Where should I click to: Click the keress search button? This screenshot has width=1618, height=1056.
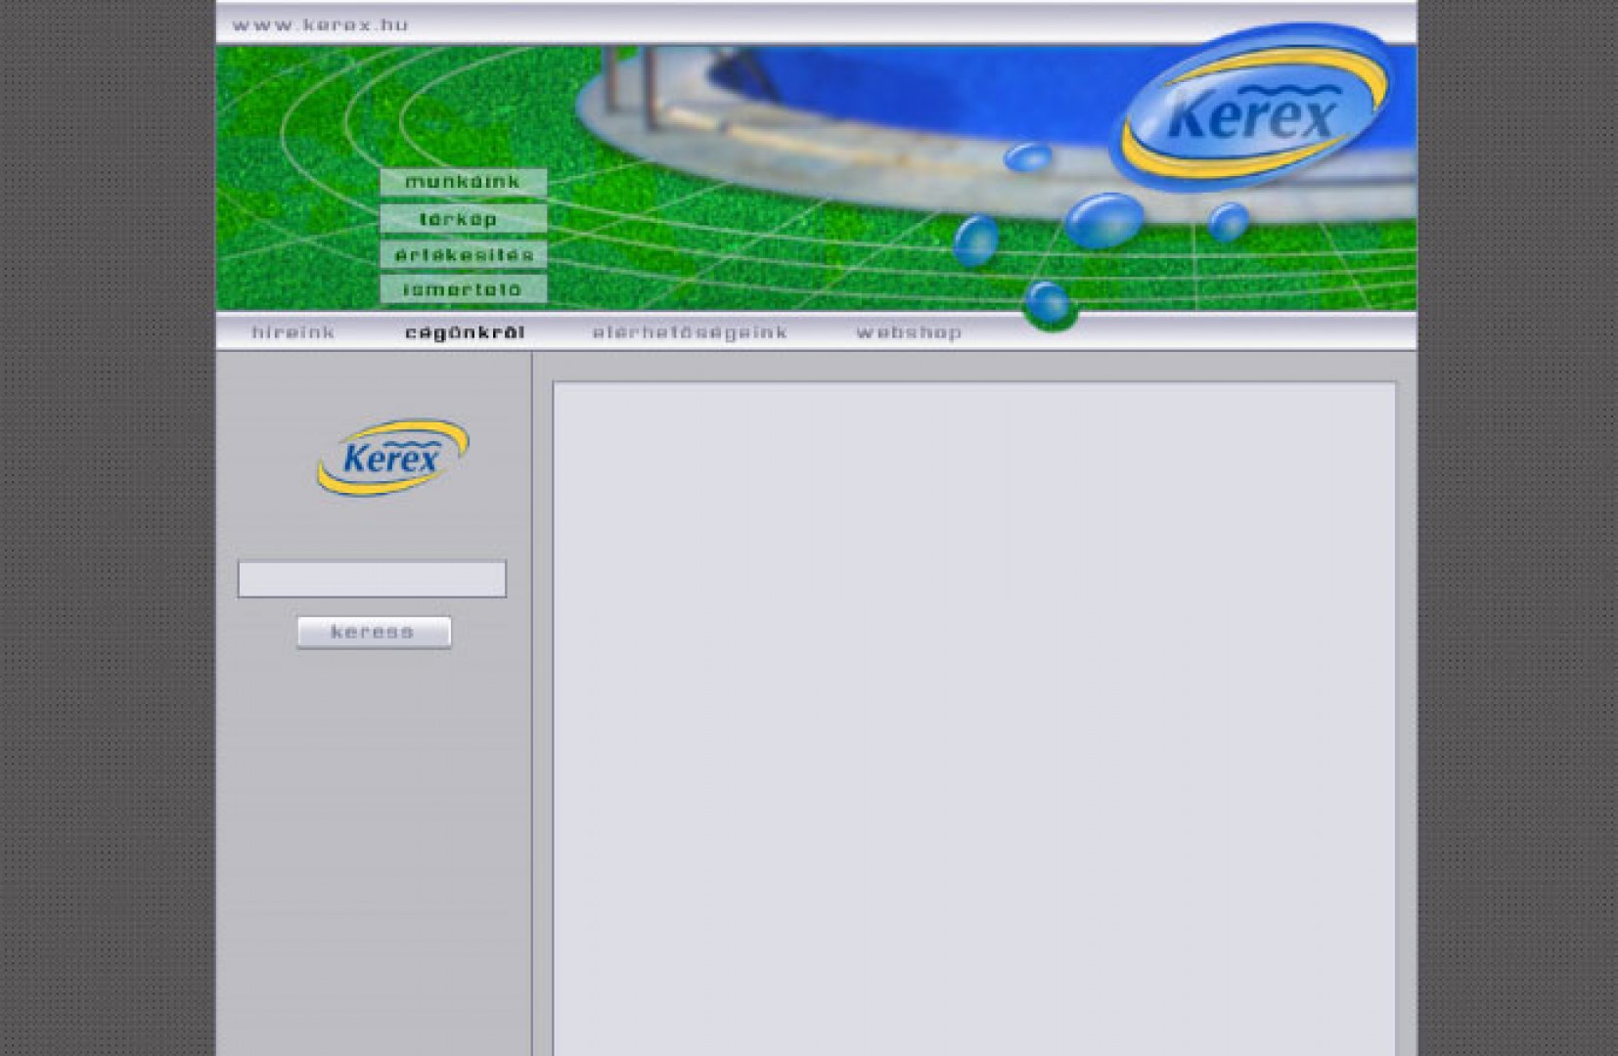click(x=374, y=632)
